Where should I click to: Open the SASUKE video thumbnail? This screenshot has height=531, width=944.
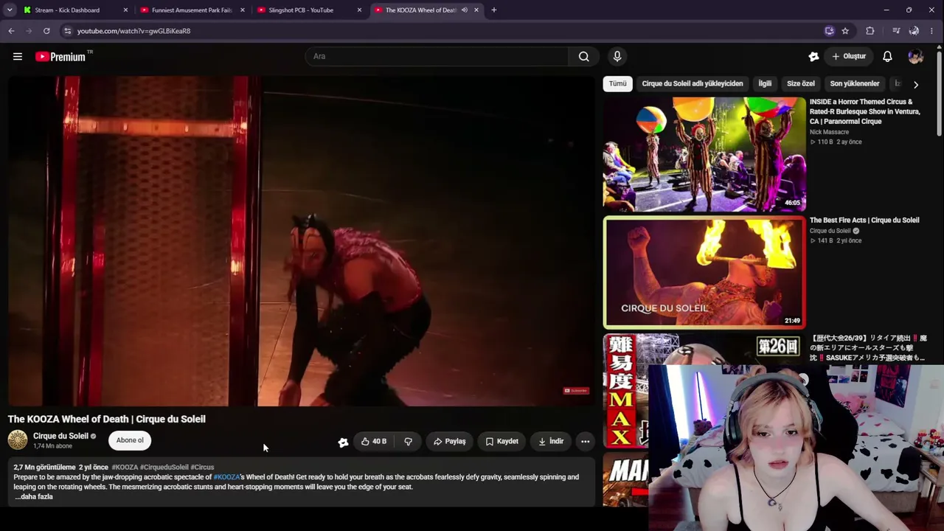[x=625, y=391]
